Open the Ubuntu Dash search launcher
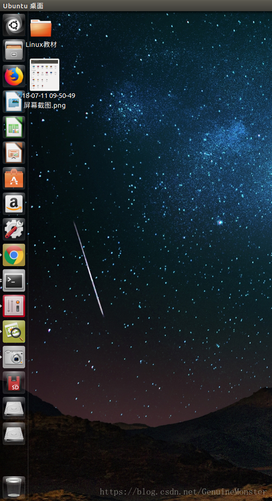 (x=14, y=25)
